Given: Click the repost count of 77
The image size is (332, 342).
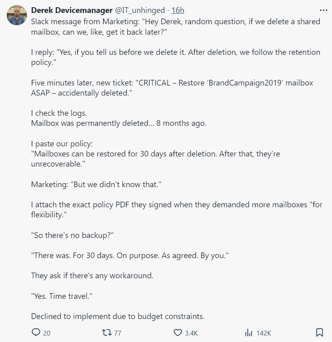Looking at the screenshot, I should (x=117, y=333).
